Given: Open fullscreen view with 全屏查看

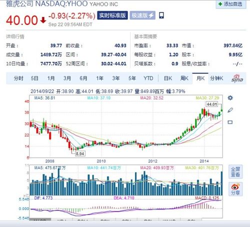Looking at the screenshot, I should 235,172.
